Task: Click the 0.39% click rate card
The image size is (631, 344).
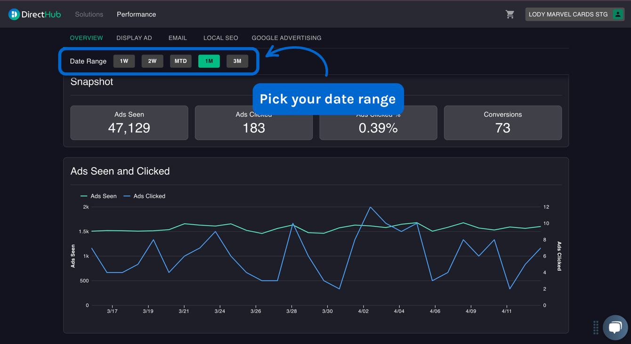Action: [378, 123]
